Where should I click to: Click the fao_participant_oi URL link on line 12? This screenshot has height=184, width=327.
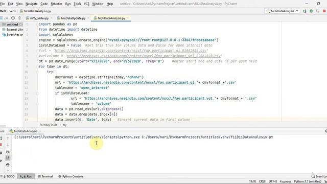[132, 82]
